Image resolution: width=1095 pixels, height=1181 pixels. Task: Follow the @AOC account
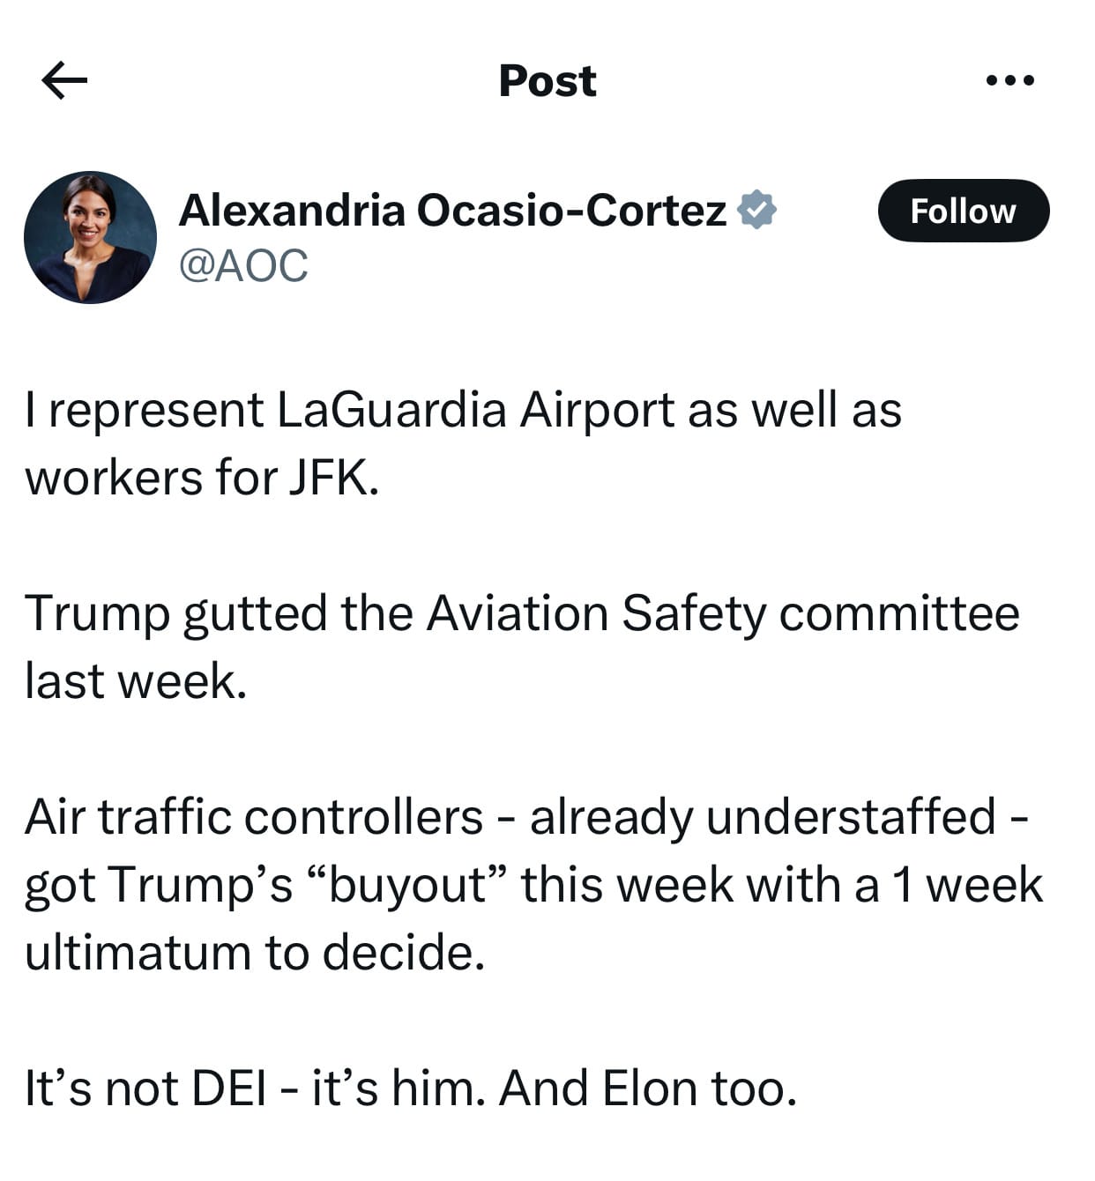pyautogui.click(x=963, y=211)
